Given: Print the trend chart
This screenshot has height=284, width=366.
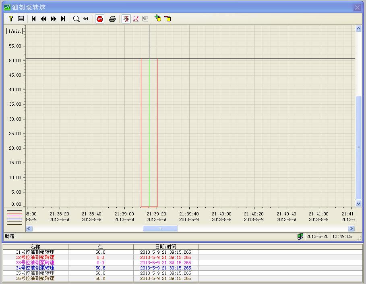Looking at the screenshot, I should [112, 19].
